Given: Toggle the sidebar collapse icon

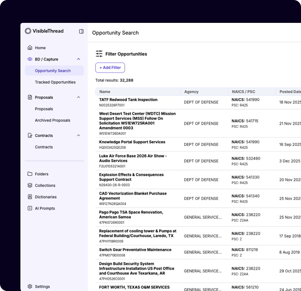Looking at the screenshot, I should pyautogui.click(x=81, y=31).
